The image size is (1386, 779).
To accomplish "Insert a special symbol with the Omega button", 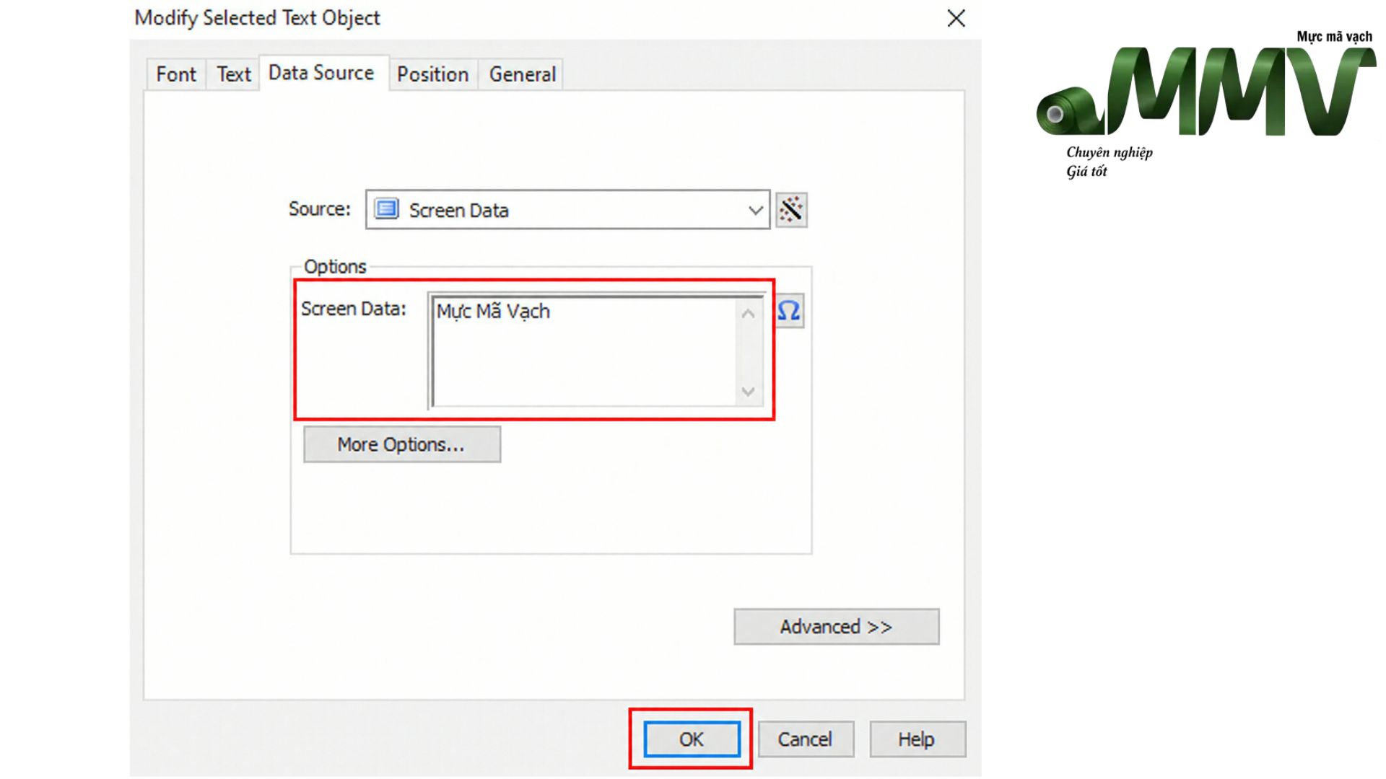I will pyautogui.click(x=789, y=311).
